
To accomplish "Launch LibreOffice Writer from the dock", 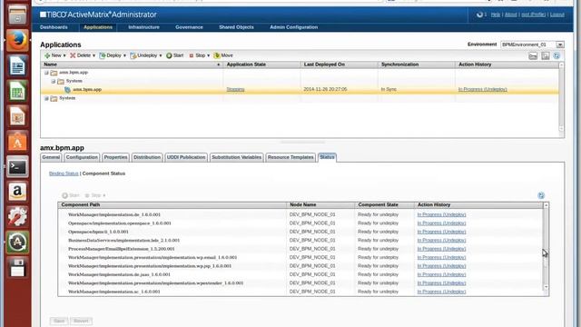I will [17, 66].
